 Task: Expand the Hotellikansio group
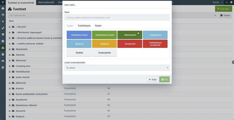tap(10, 72)
